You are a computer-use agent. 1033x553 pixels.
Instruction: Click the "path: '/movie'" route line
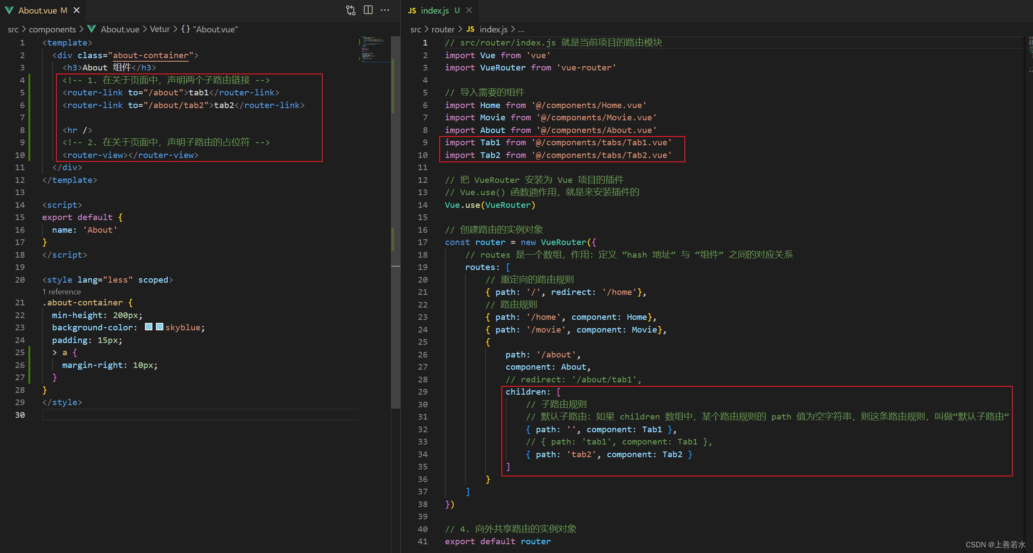[x=576, y=329]
